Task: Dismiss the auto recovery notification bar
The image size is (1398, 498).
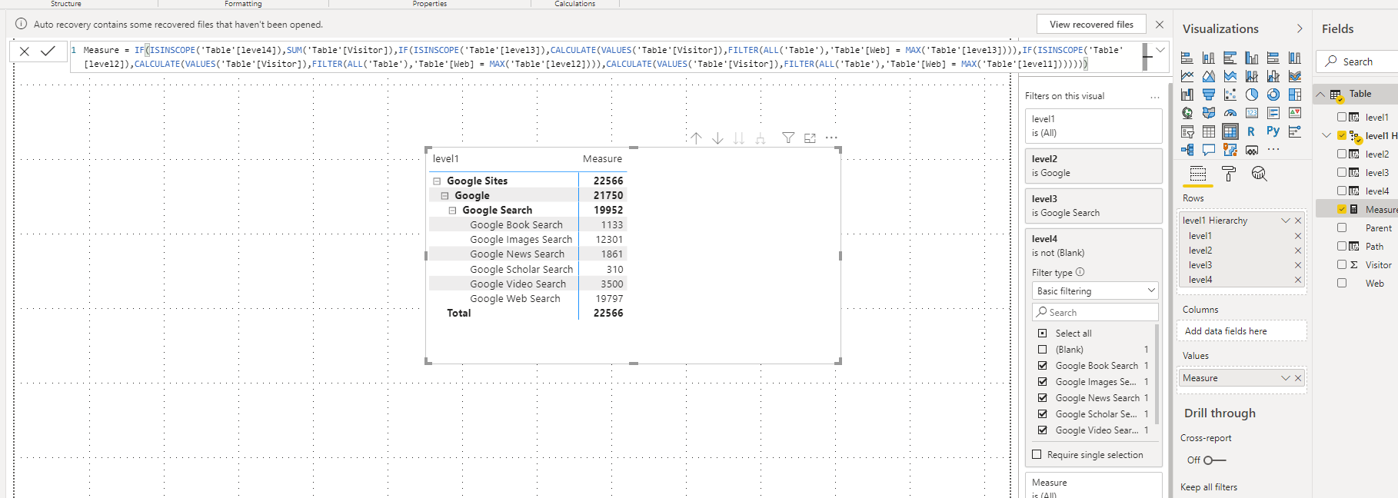Action: (x=1160, y=25)
